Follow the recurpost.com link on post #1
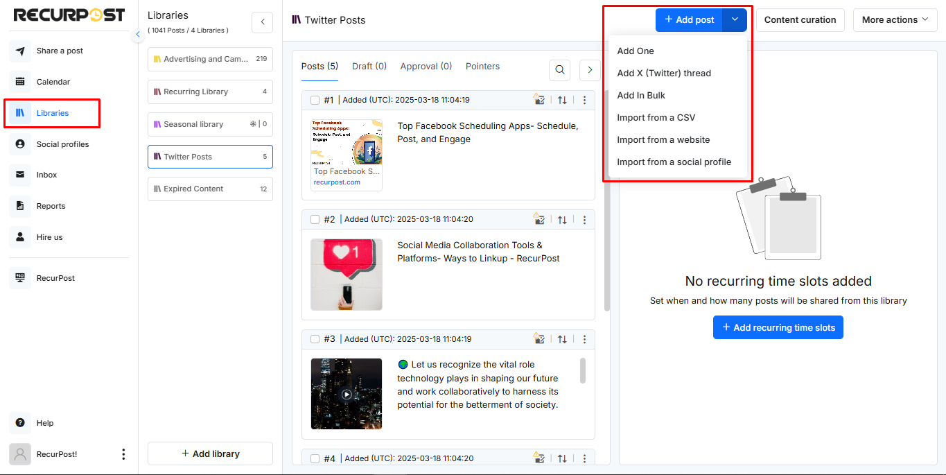Image resolution: width=946 pixels, height=475 pixels. point(337,182)
